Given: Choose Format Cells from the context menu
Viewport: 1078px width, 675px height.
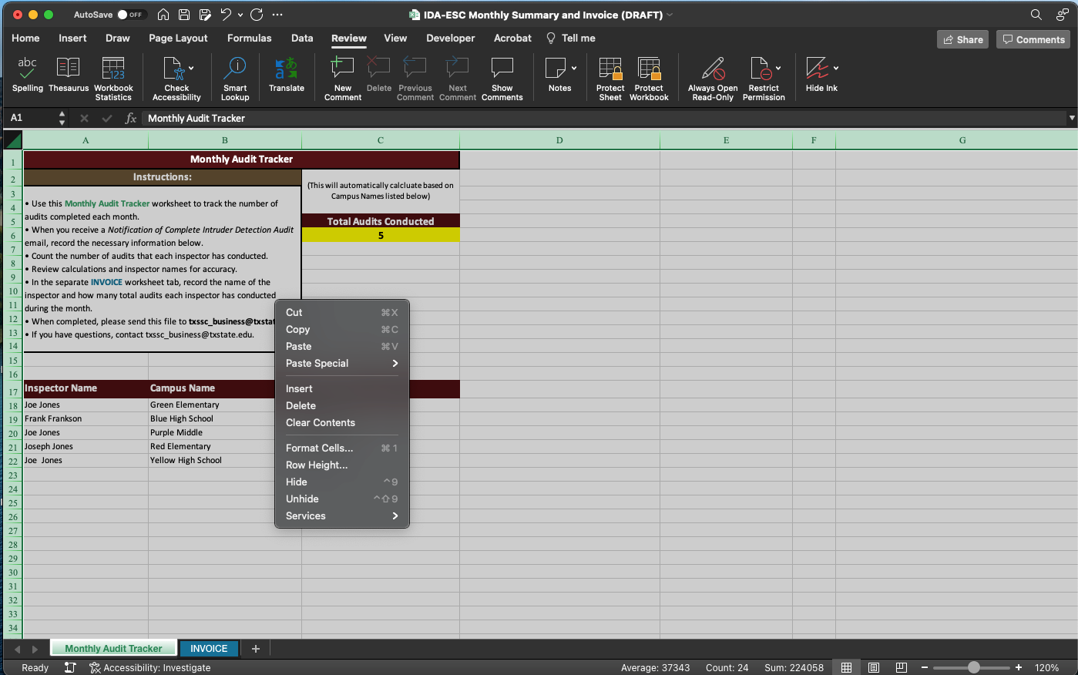Looking at the screenshot, I should [x=319, y=448].
